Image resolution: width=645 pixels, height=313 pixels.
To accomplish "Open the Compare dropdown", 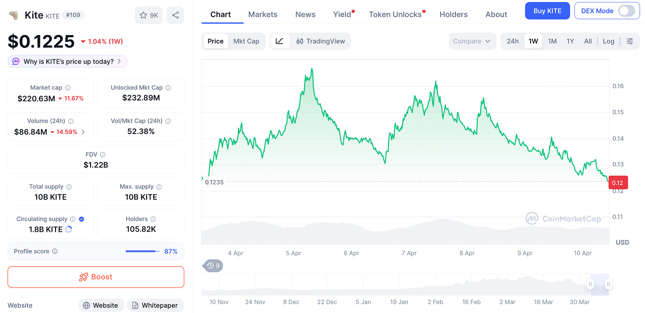I will click(x=472, y=41).
